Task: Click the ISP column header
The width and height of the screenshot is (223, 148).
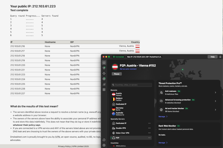Action: pos(72,42)
